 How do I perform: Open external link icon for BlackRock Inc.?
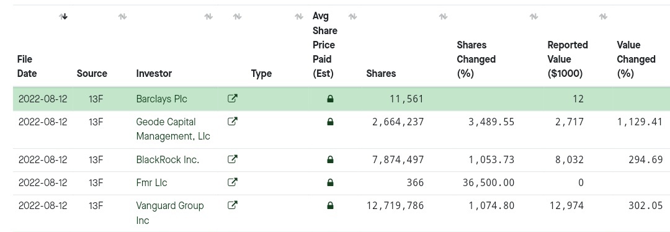tap(232, 159)
